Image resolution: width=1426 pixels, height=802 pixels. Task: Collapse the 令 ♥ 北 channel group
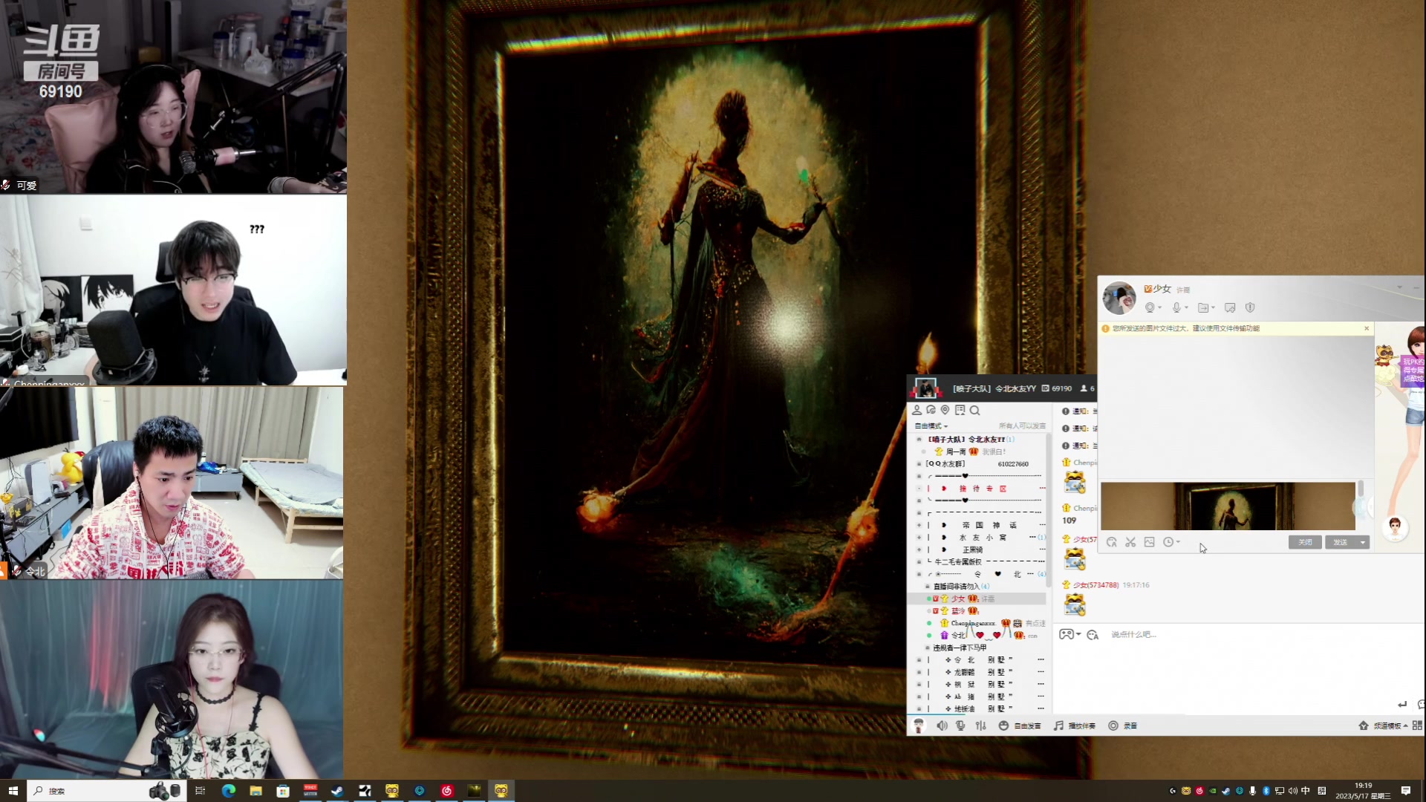point(919,574)
